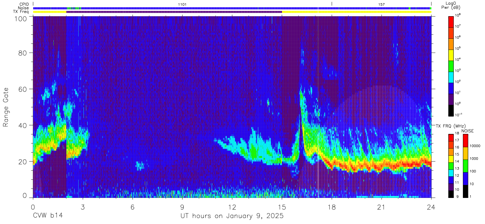Click the Noise indicator strip above the plot
Viewport: 485px width, 224px height.
[232, 8]
